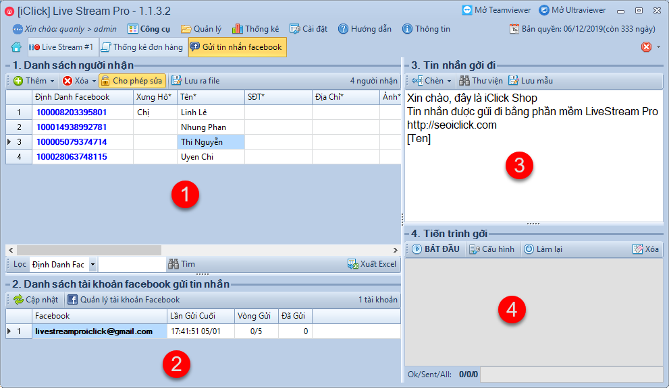Open the Hướng dẫn help menu
669x388 pixels.
(x=365, y=29)
